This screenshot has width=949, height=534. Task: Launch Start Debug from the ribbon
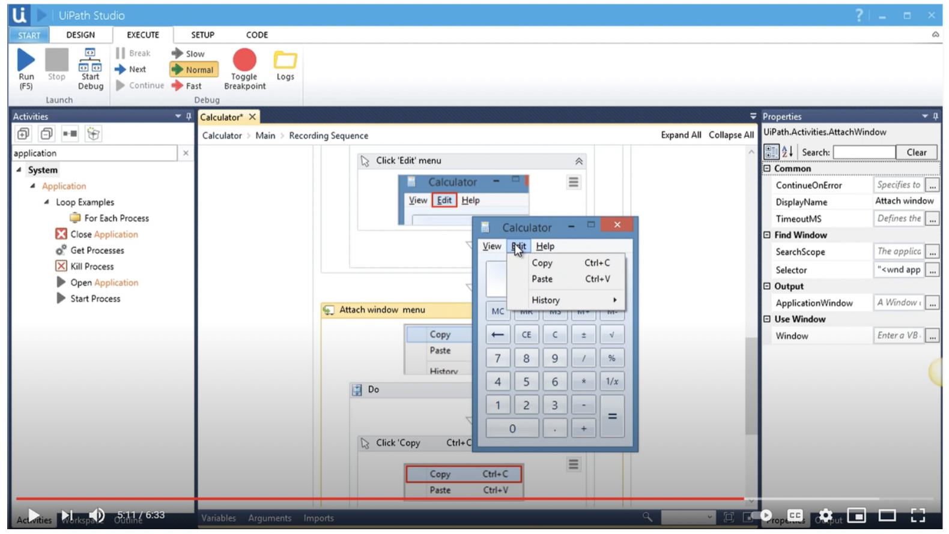tap(91, 68)
